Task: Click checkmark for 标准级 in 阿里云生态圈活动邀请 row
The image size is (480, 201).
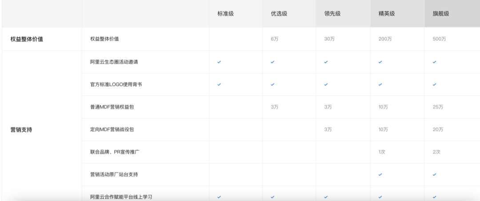Action: (x=219, y=62)
